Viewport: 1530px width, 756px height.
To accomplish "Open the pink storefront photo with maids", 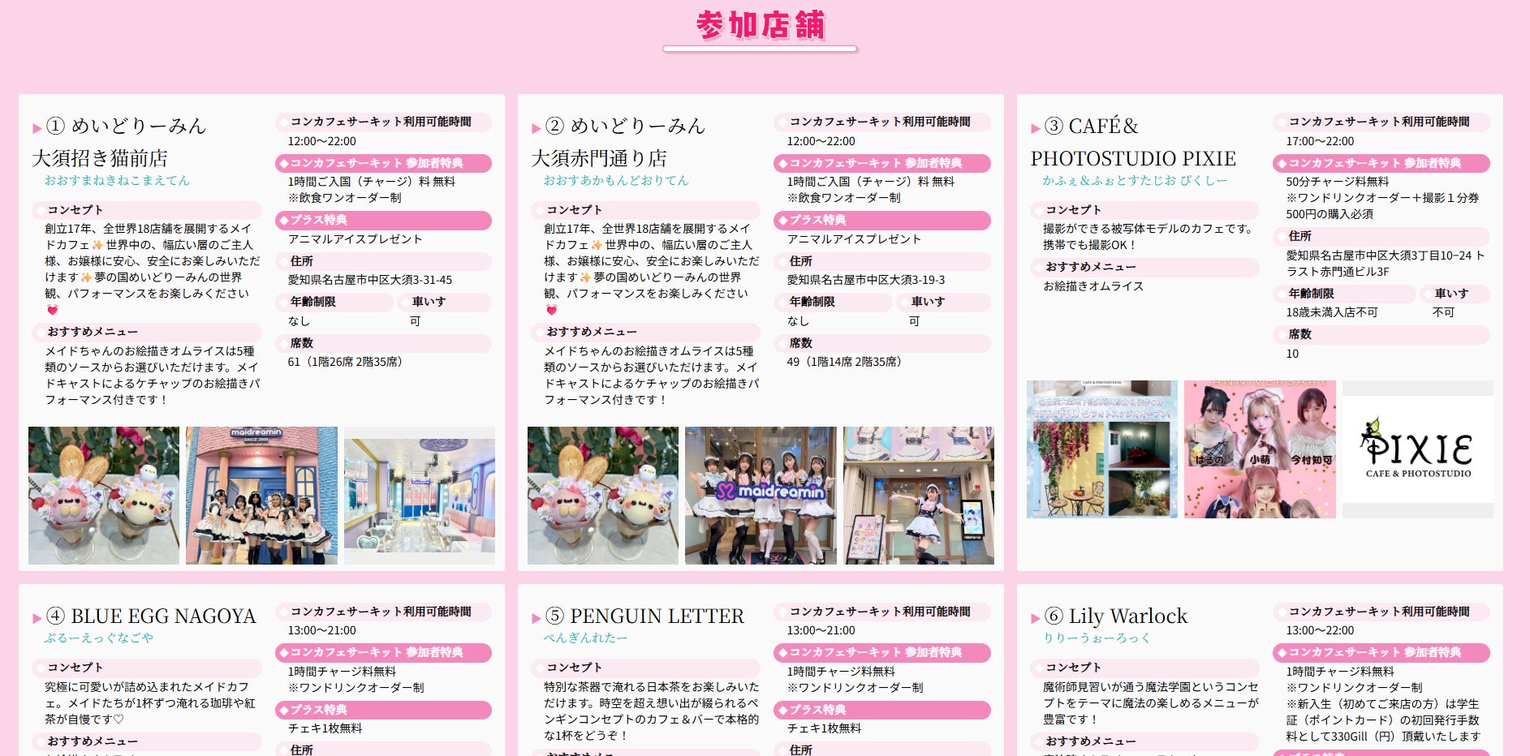I will [261, 496].
